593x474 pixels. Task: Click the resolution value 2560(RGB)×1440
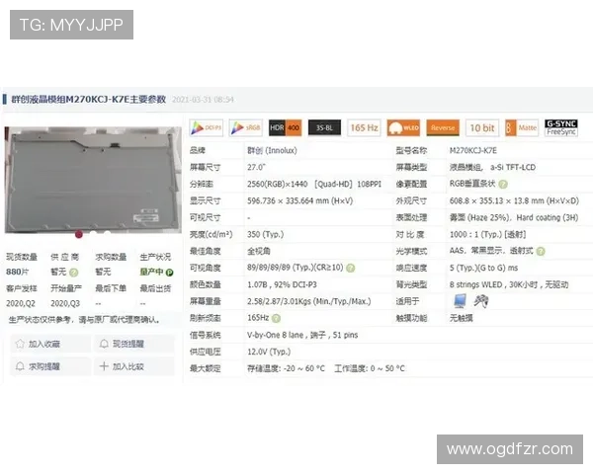coord(277,184)
